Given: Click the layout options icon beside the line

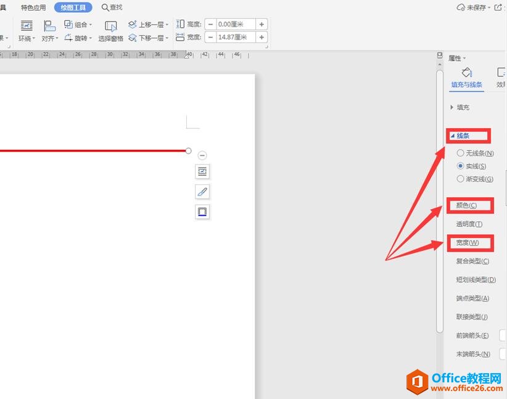Looking at the screenshot, I should (x=202, y=171).
